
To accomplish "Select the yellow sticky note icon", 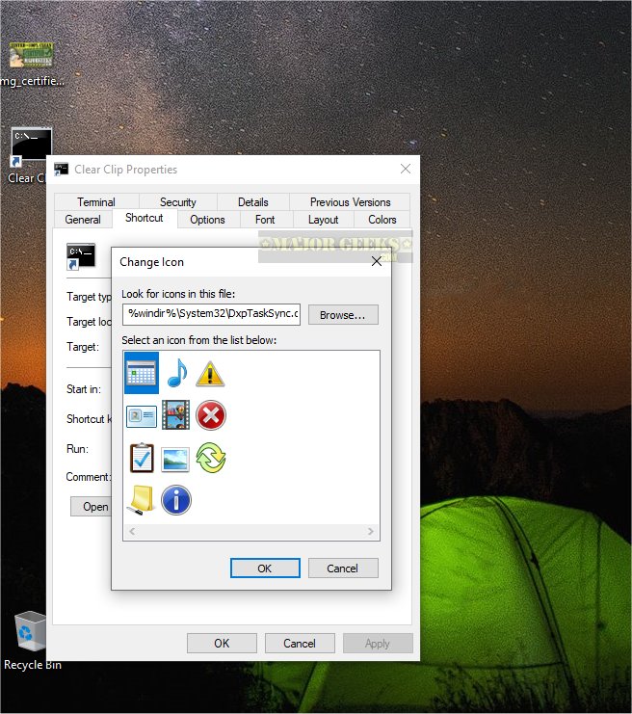I will pos(142,500).
